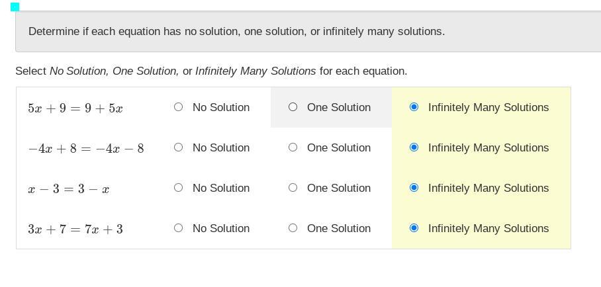Mark Infinitely Many Solutions for −4x + 8 = −4x − 8

point(414,147)
